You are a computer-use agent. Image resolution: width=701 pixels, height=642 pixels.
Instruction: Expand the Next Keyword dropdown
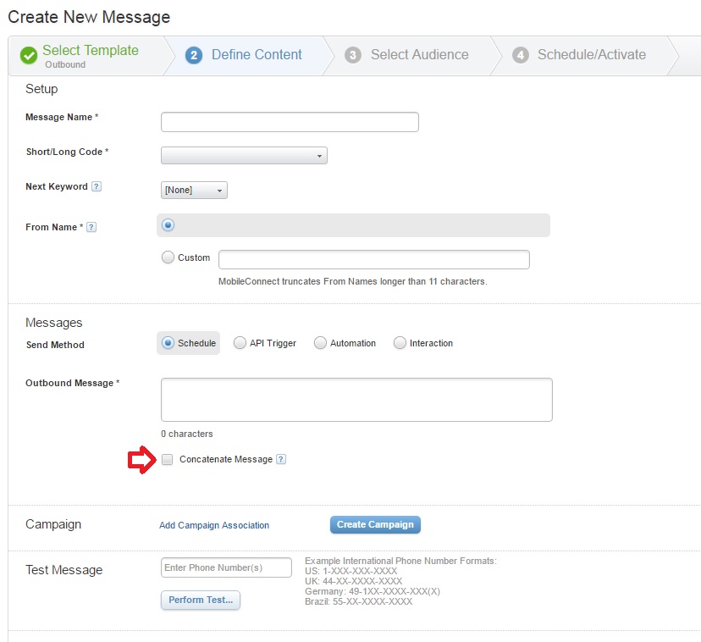click(194, 191)
